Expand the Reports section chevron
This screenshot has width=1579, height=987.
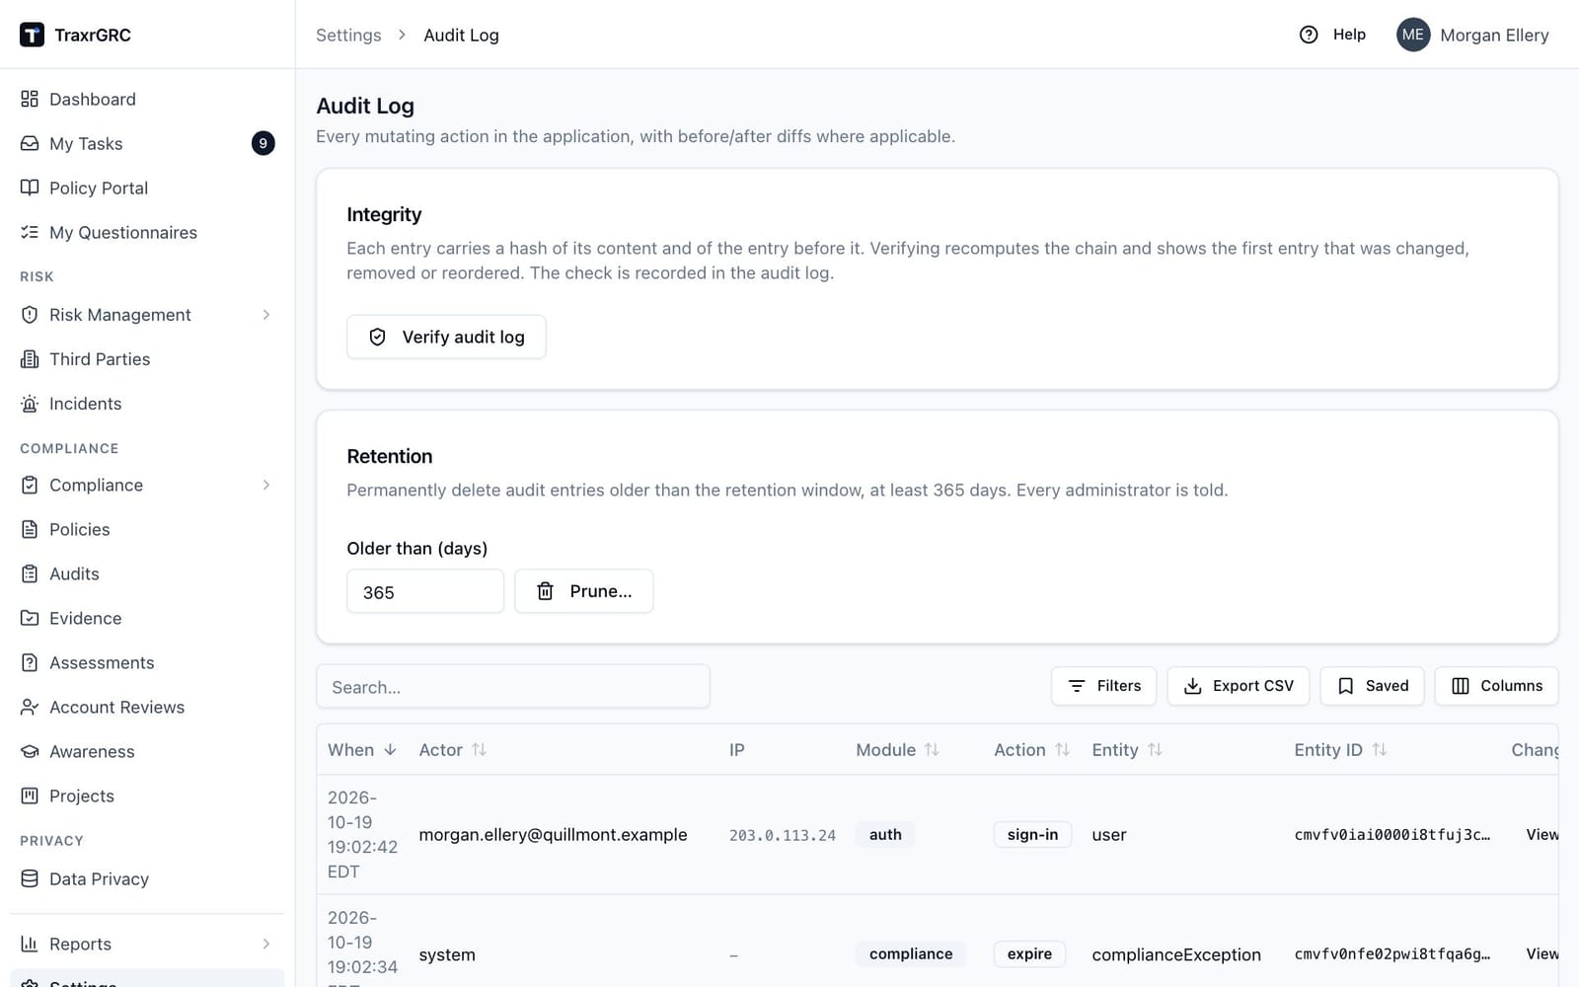click(266, 944)
